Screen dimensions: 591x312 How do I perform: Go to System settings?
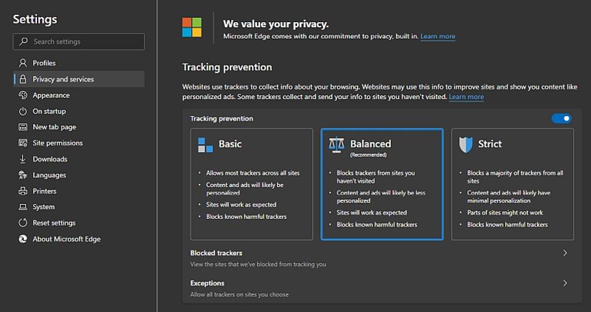tap(79, 207)
